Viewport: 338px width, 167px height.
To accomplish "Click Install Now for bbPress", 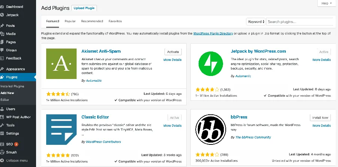I will pyautogui.click(x=320, y=118).
